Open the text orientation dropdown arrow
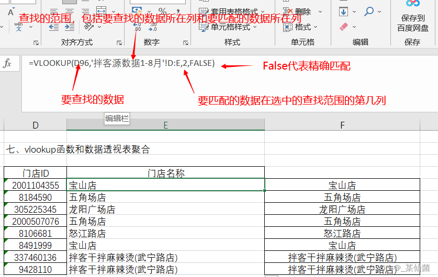438x277 pixels. 99,27
